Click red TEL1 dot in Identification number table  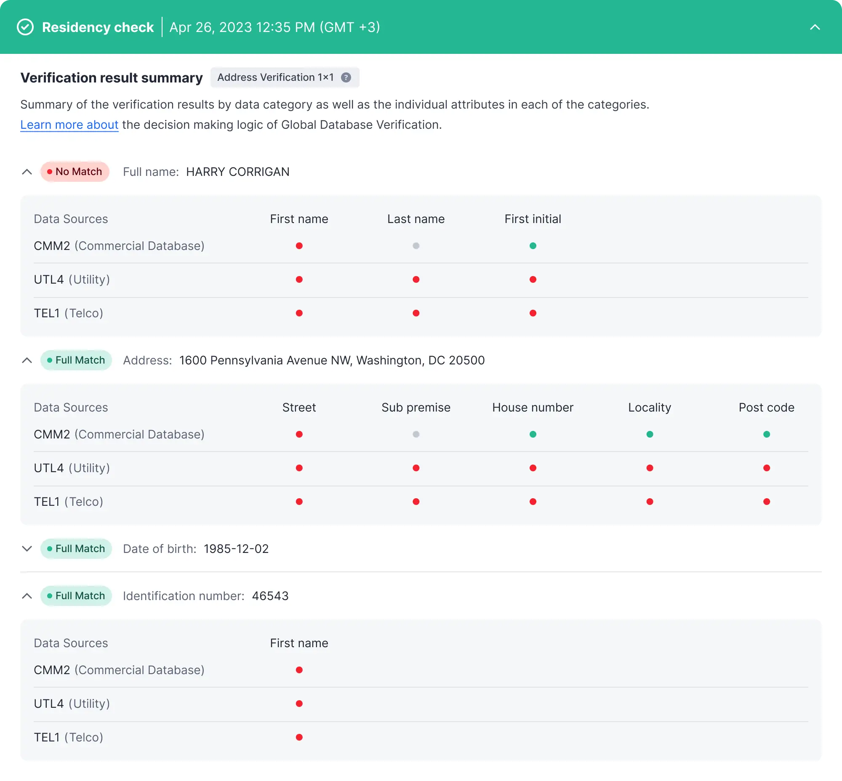pos(299,737)
